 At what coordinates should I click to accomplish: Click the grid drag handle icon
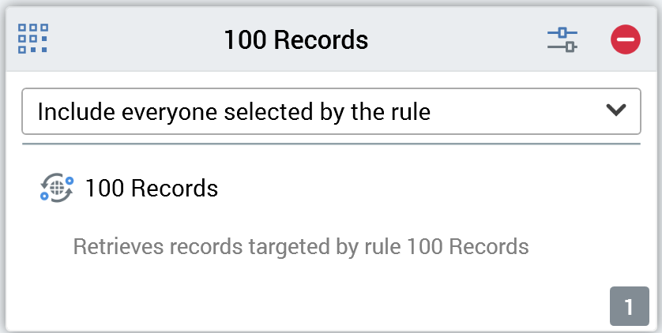tap(33, 38)
